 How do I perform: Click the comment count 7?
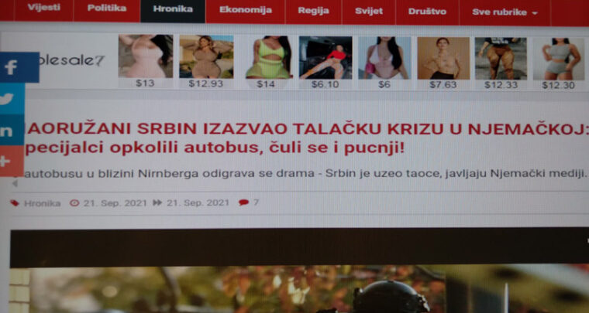tap(257, 202)
